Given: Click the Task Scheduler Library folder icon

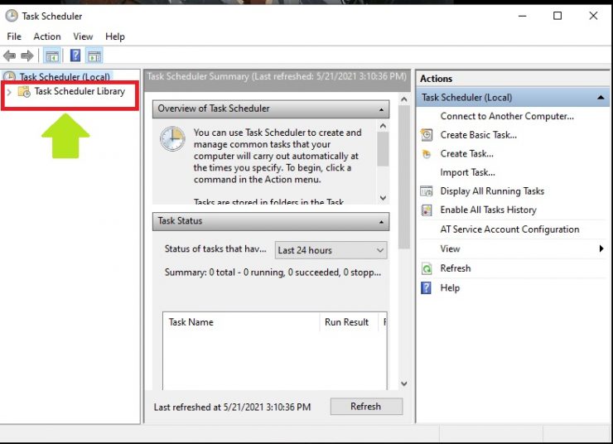Looking at the screenshot, I should coord(24,91).
